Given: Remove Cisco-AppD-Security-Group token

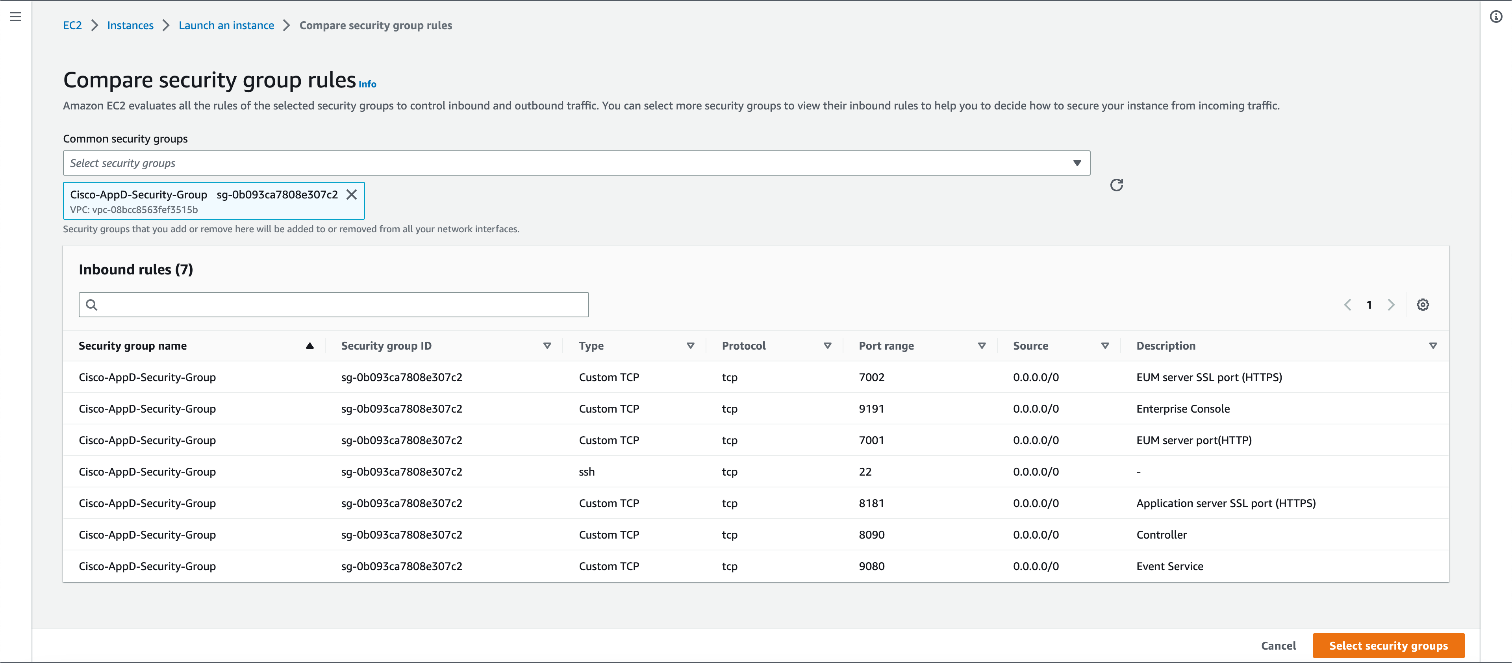Looking at the screenshot, I should (x=352, y=194).
